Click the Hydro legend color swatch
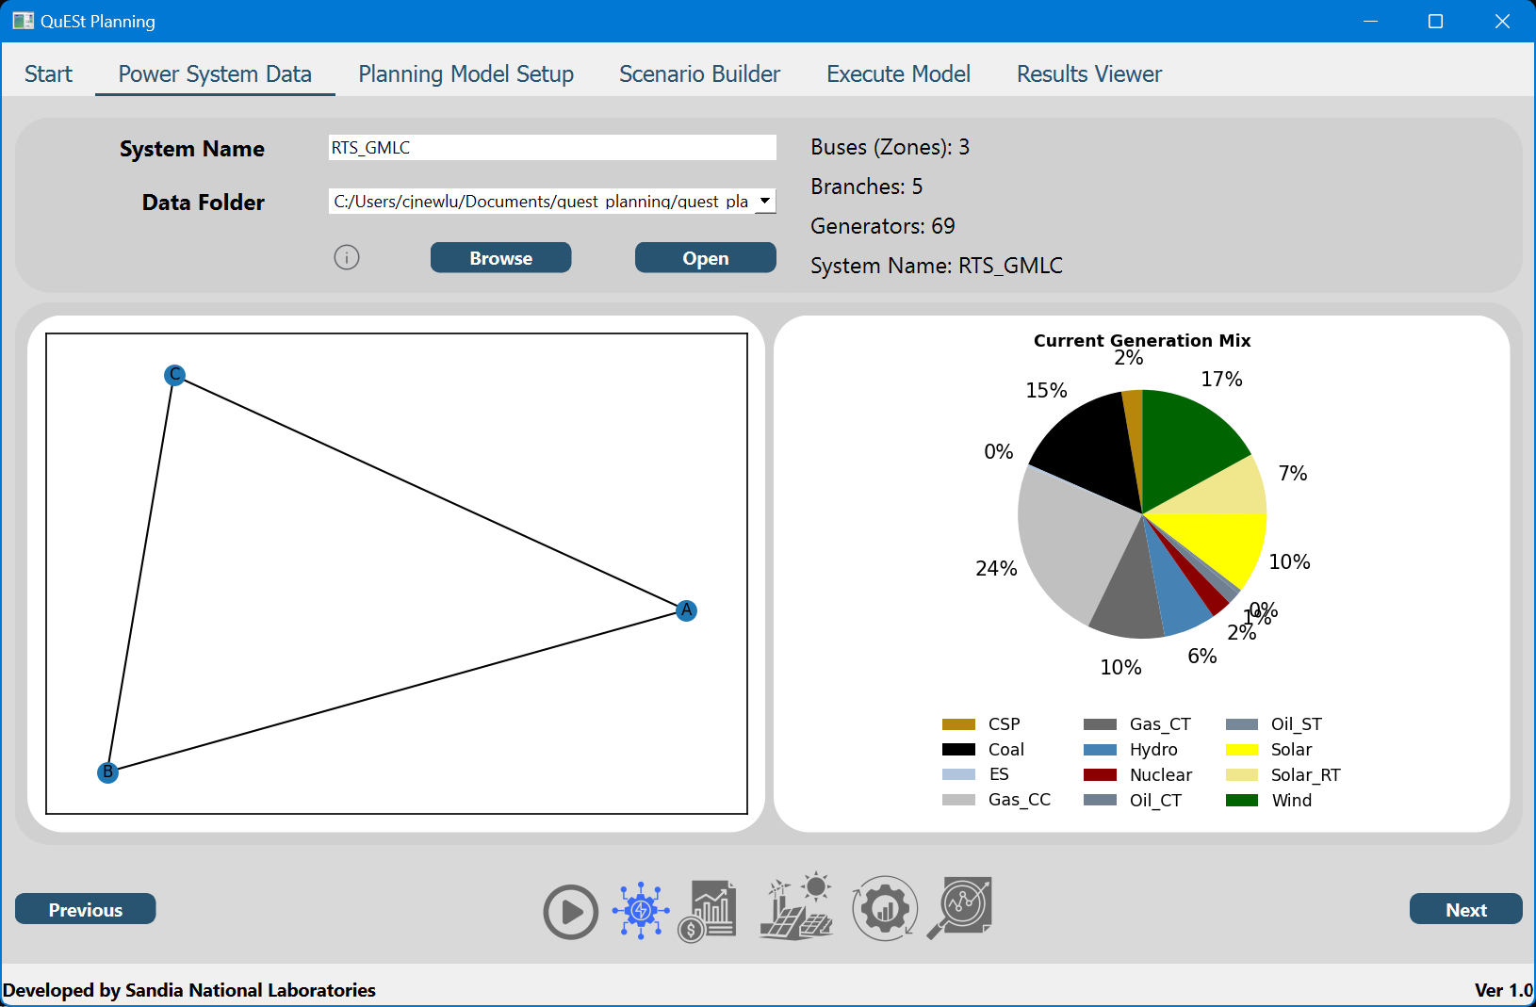Image resolution: width=1536 pixels, height=1007 pixels. click(x=1100, y=750)
